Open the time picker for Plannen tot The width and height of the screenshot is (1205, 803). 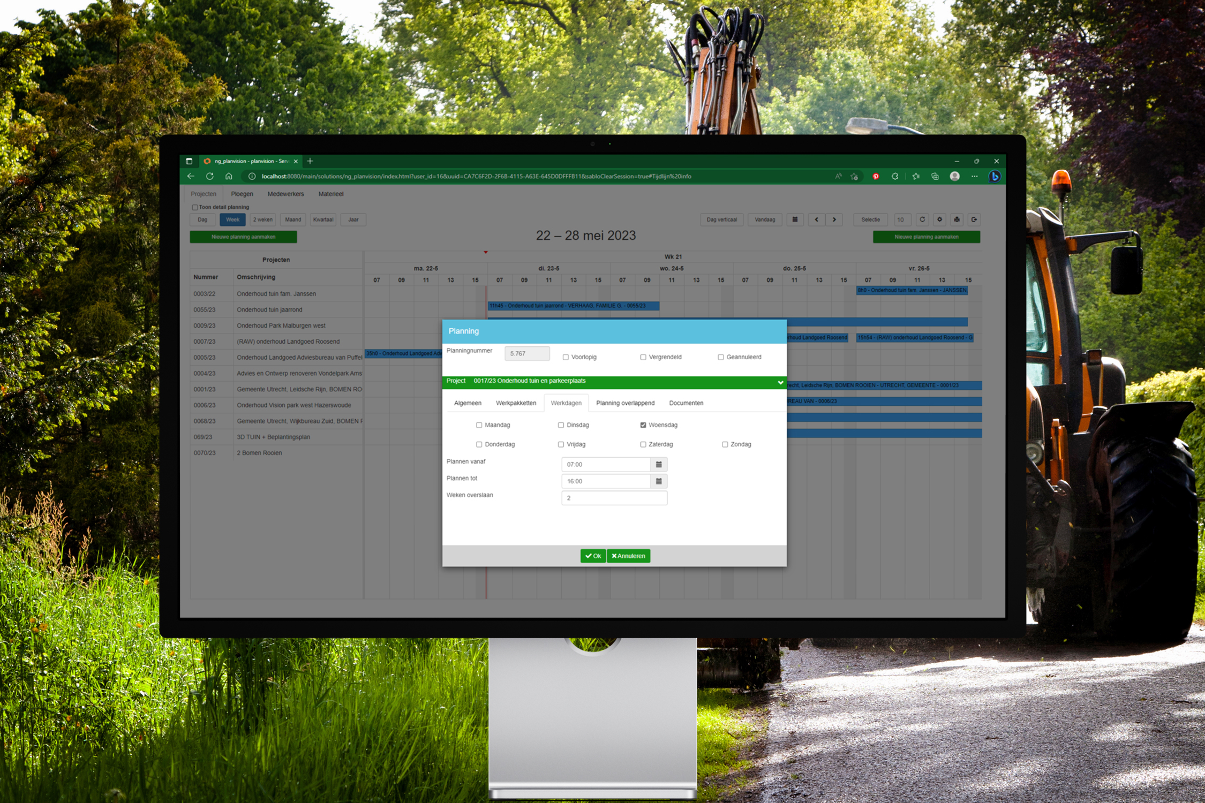pyautogui.click(x=659, y=481)
